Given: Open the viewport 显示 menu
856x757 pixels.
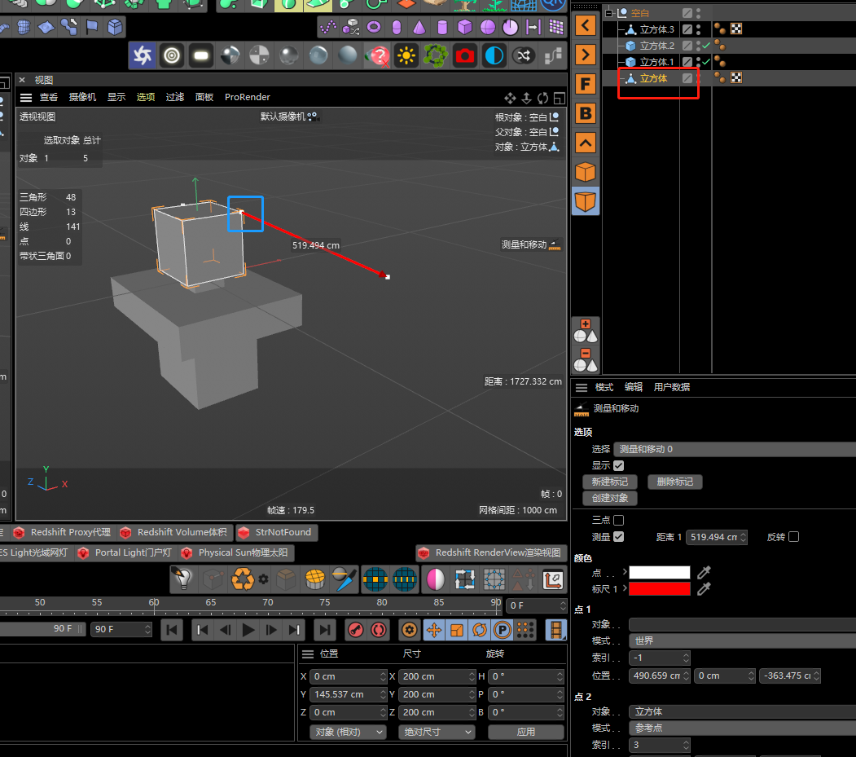Looking at the screenshot, I should pyautogui.click(x=116, y=97).
